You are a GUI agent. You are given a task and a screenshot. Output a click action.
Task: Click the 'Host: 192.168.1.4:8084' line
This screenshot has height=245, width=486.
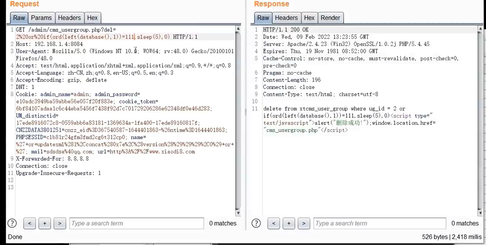tap(49, 44)
